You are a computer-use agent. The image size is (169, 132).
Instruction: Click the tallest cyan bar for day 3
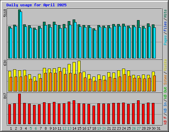coord(21,35)
